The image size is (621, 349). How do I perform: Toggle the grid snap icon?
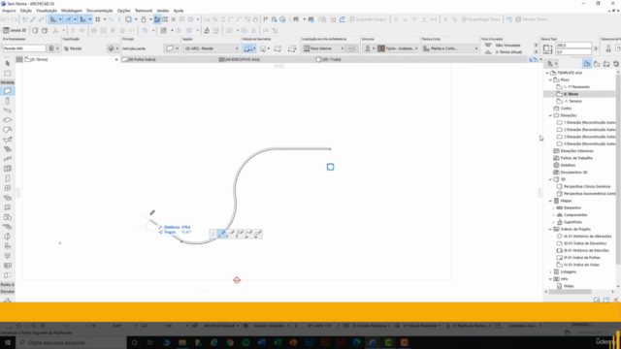tap(97, 19)
